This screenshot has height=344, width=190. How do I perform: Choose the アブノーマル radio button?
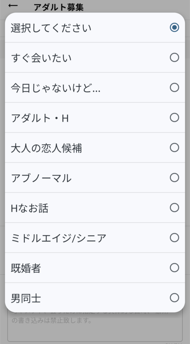click(175, 177)
